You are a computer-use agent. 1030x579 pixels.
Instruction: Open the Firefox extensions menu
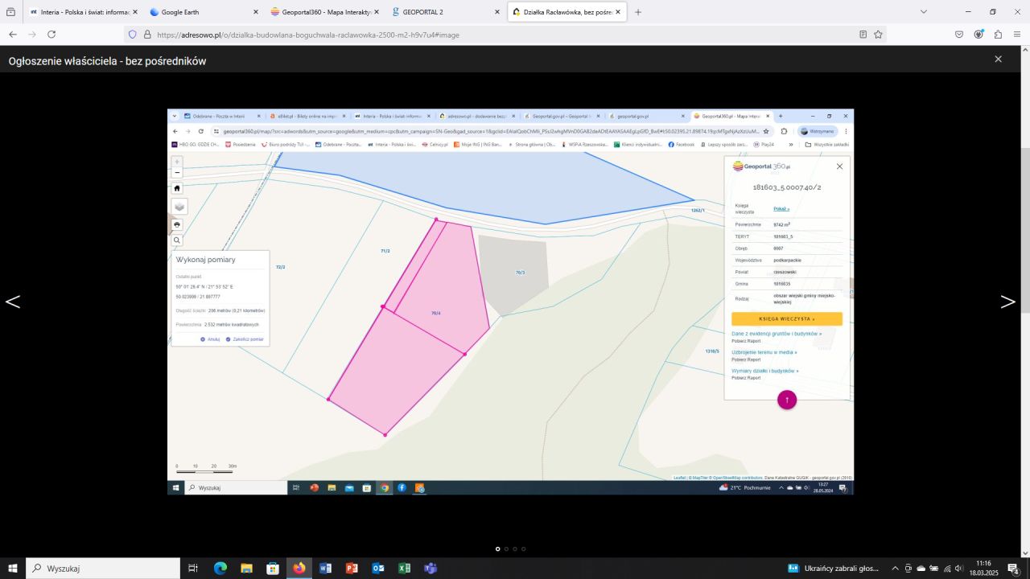pos(998,35)
